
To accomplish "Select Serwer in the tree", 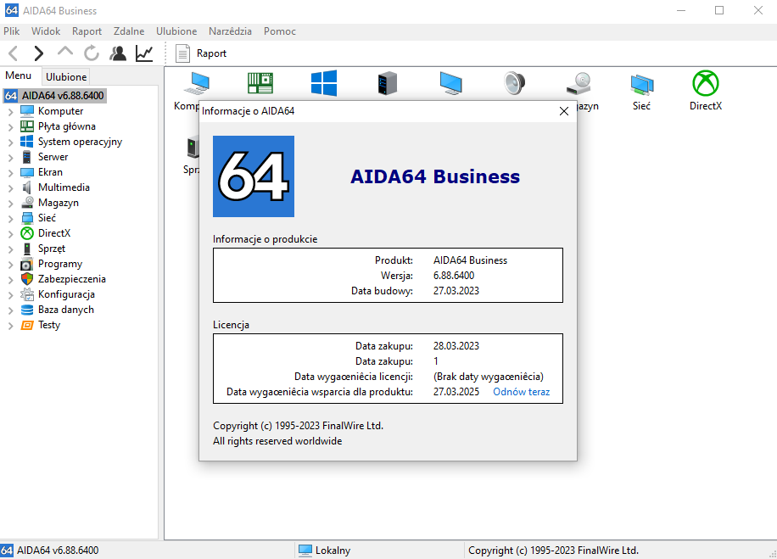I will [x=53, y=157].
